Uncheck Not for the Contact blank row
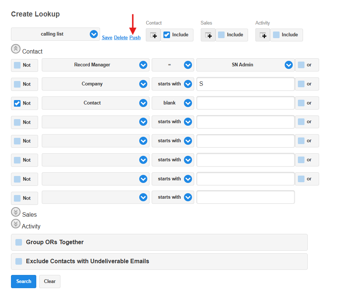This screenshot has height=294, width=362. pyautogui.click(x=17, y=103)
